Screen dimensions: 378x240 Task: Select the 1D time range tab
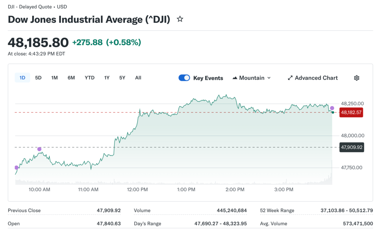point(23,78)
